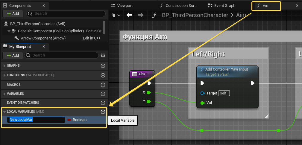Select the Aim function tab
This screenshot has height=145, width=302.
(266, 6)
